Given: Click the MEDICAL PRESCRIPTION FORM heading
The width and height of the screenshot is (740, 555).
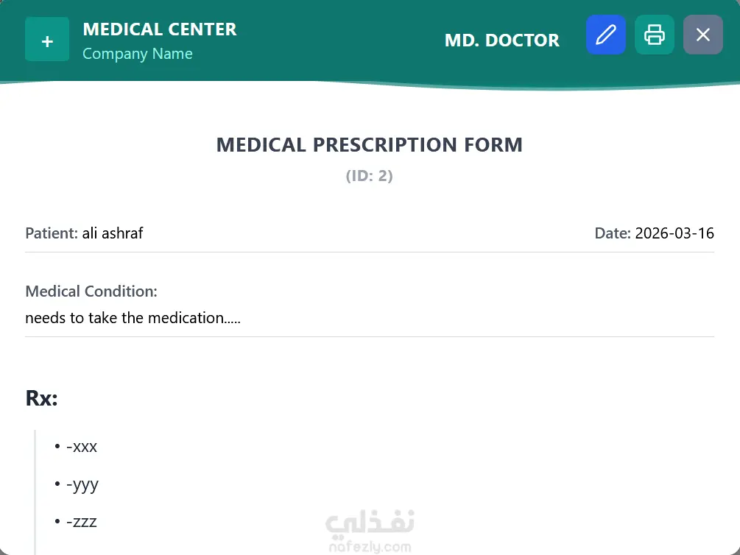Looking at the screenshot, I should [x=370, y=145].
